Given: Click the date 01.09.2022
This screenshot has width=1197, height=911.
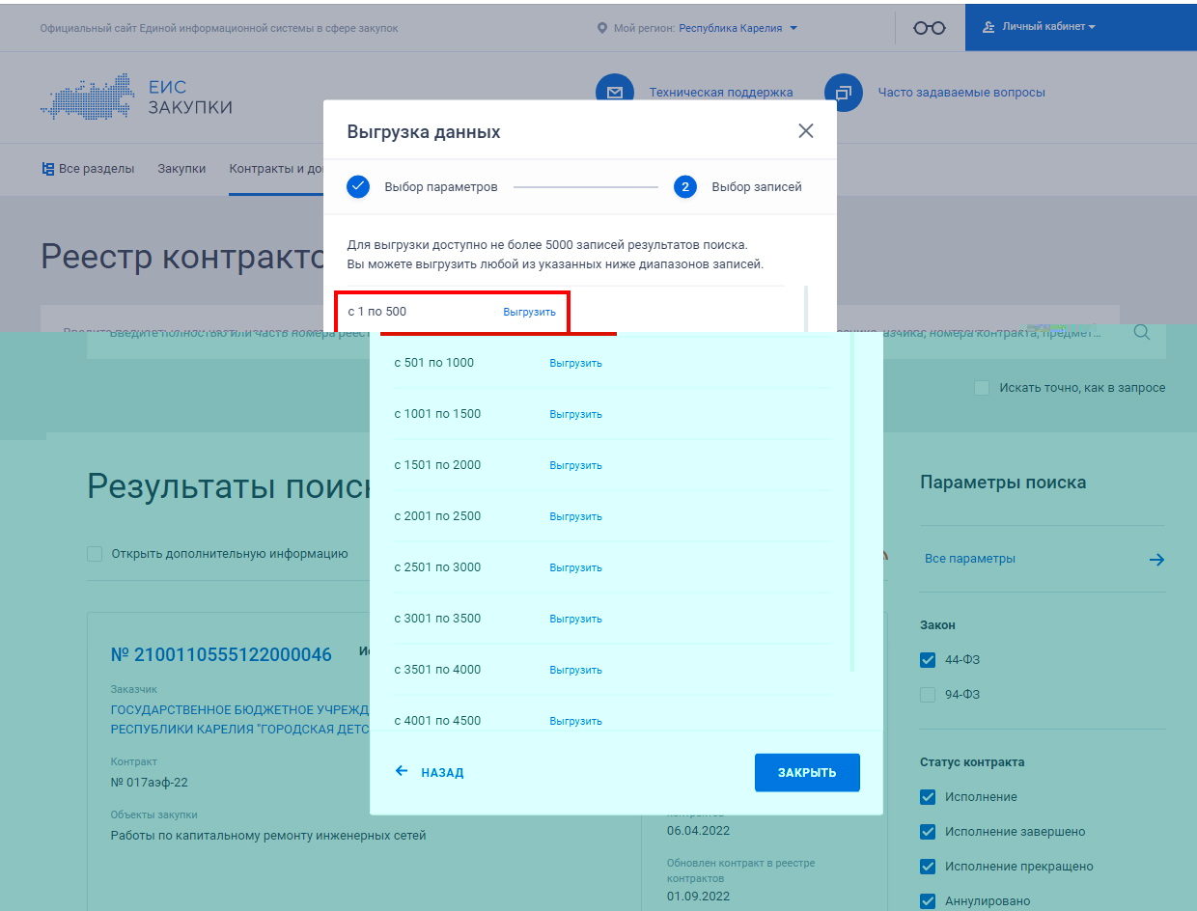Looking at the screenshot, I should [698, 897].
